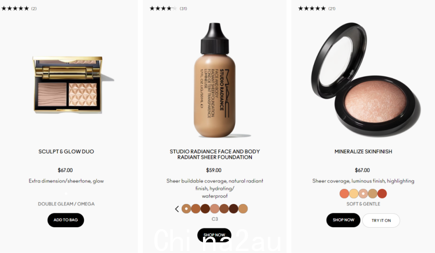
Task: Choose the red last Skinfinish swatch
Action: tap(382, 193)
